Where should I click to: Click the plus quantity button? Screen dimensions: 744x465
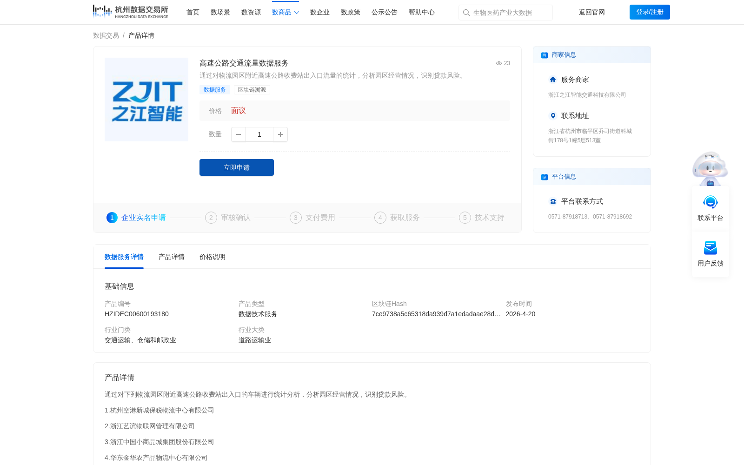(x=280, y=134)
